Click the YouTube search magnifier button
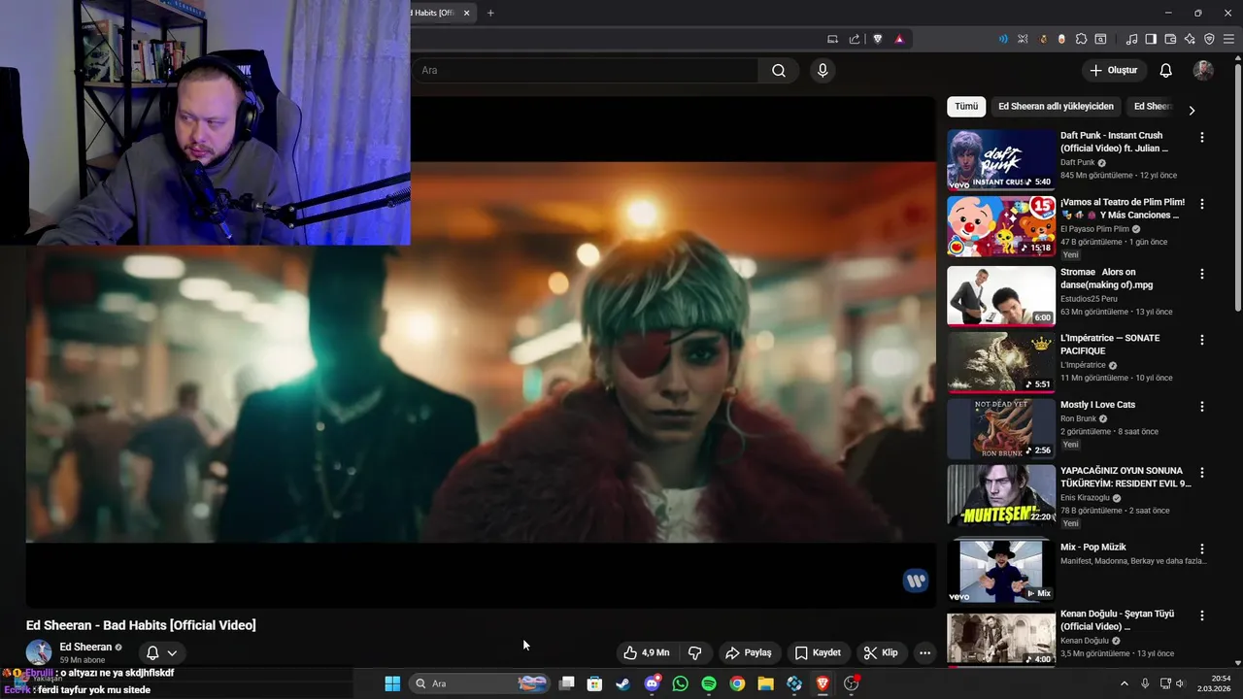 point(779,70)
